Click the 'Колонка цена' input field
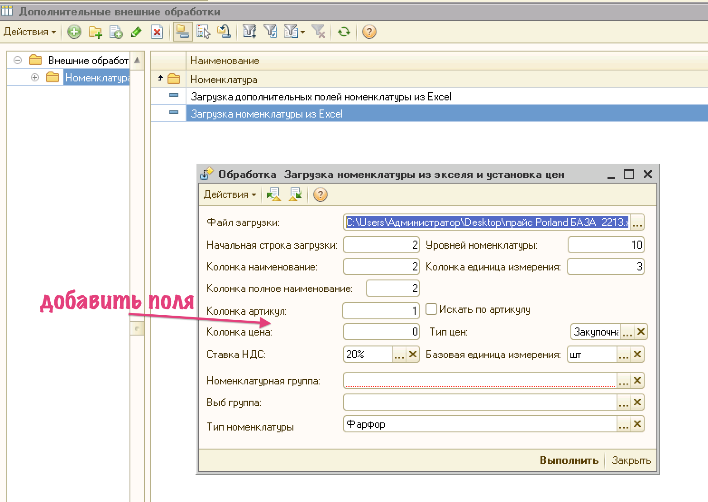 (381, 332)
